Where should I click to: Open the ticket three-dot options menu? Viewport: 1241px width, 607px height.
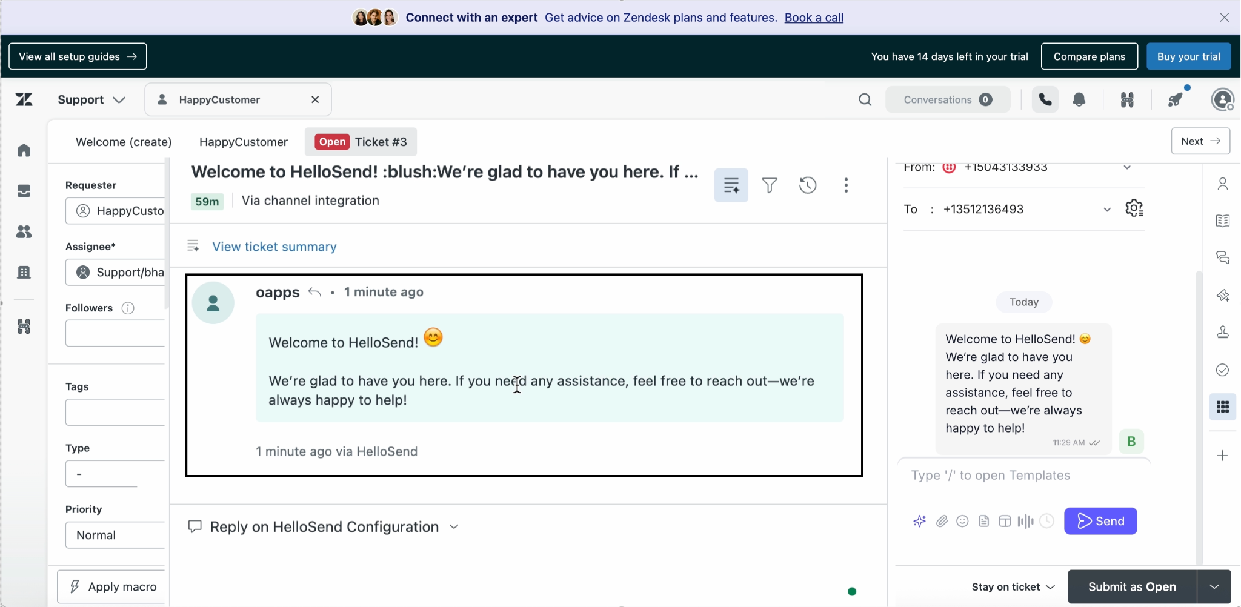pyautogui.click(x=846, y=185)
